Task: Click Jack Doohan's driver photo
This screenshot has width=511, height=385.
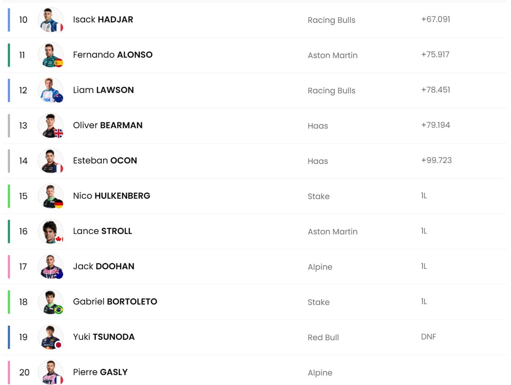Action: (50, 267)
